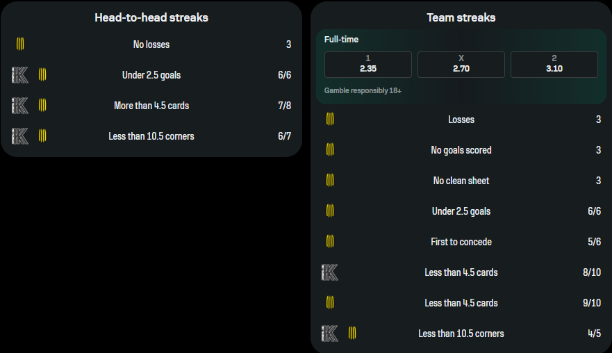The width and height of the screenshot is (612, 353).
Task: Click the yellow team logo in the 9/10 Less than 4.5 cards row
Action: (330, 303)
